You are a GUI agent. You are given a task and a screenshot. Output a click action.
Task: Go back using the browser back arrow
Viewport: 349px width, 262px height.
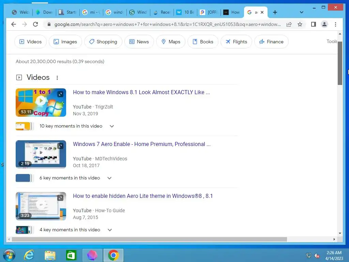point(14,24)
